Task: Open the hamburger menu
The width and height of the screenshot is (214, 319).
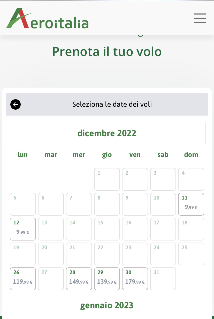Action: pos(200,18)
